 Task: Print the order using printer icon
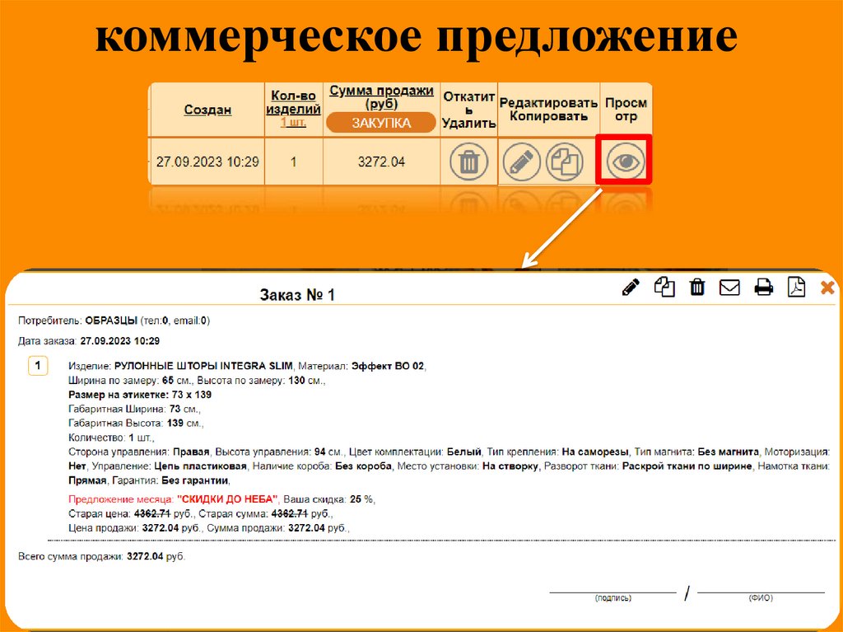click(x=764, y=287)
